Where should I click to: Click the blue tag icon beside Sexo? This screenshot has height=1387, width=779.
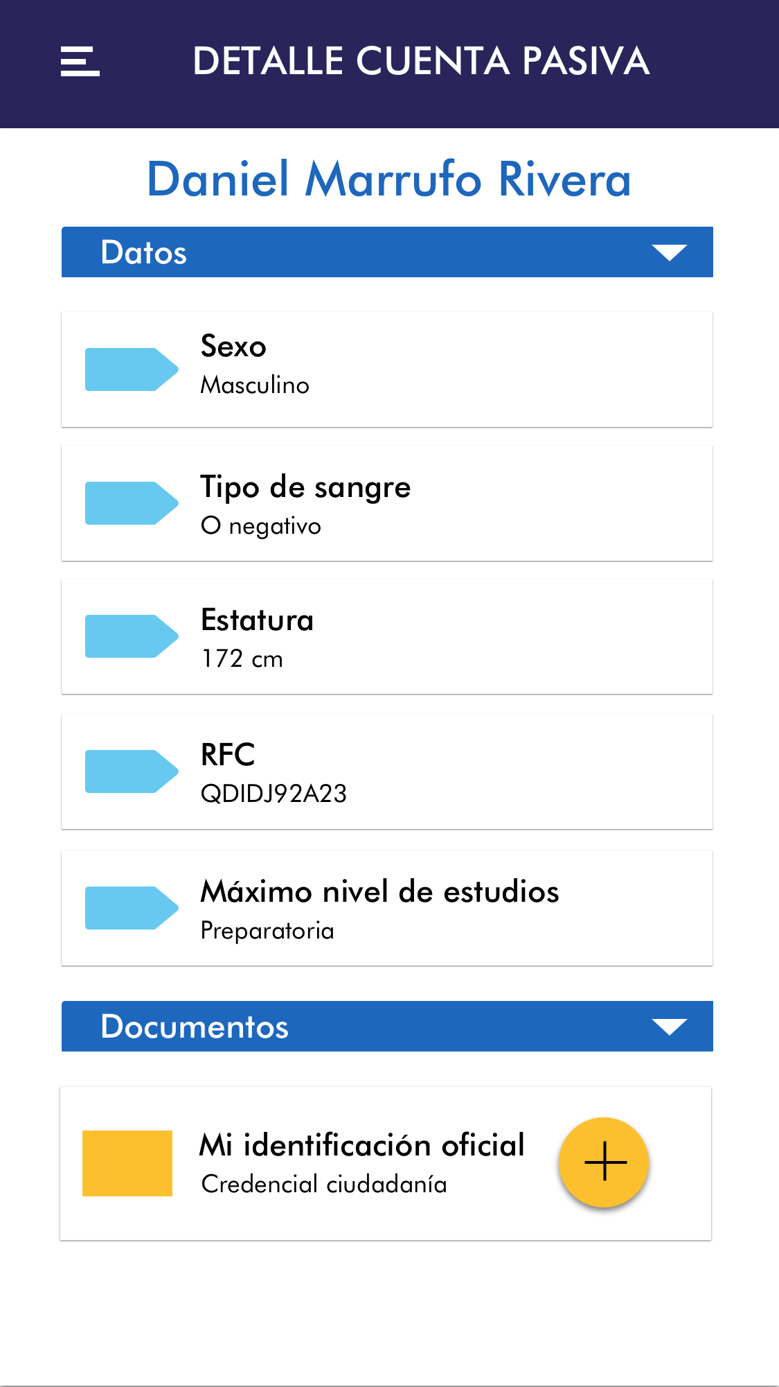tap(131, 369)
